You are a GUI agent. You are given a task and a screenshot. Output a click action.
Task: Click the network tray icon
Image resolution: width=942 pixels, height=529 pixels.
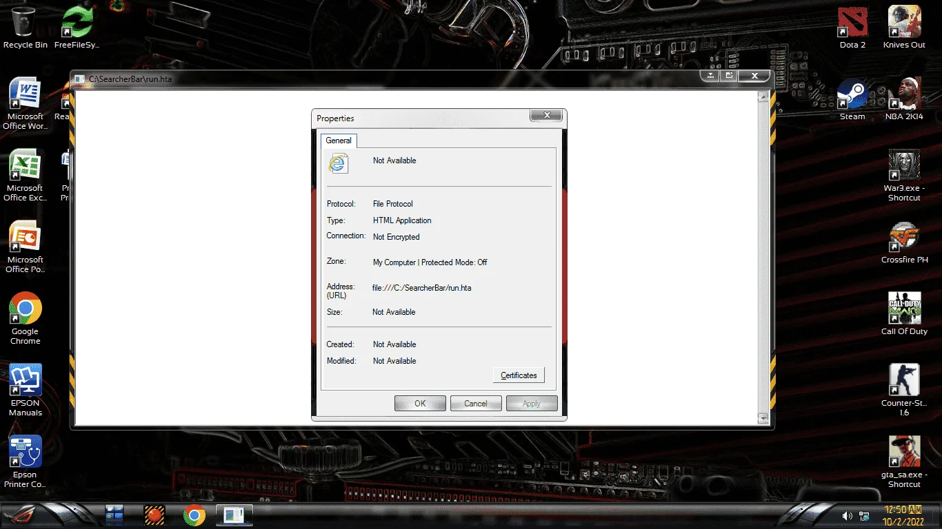pyautogui.click(x=863, y=515)
